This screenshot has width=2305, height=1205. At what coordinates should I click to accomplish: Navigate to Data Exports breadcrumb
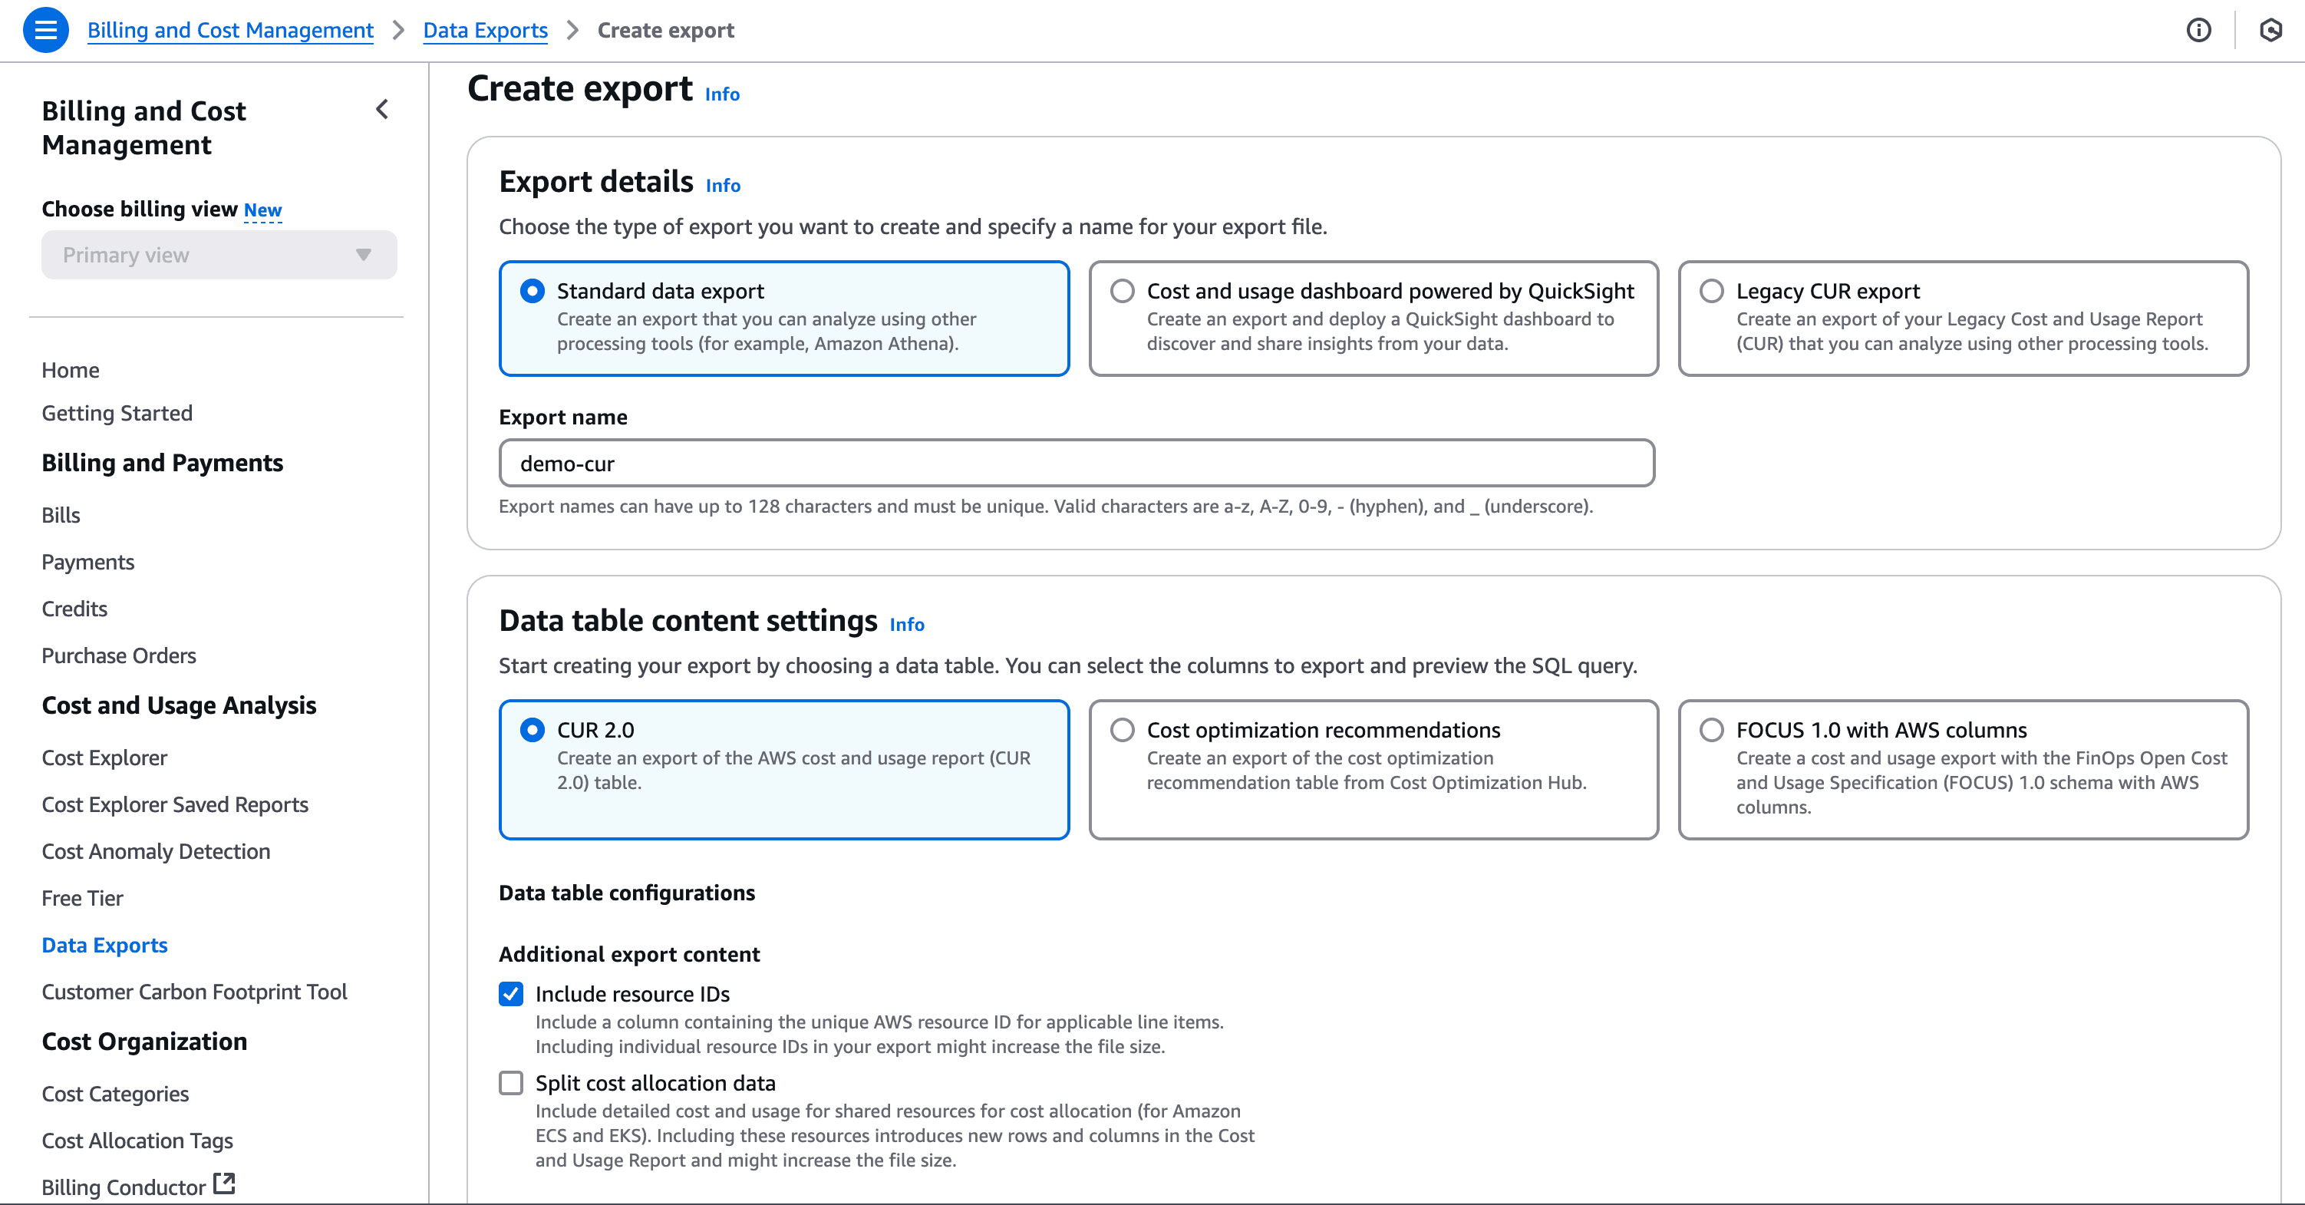[x=485, y=29]
